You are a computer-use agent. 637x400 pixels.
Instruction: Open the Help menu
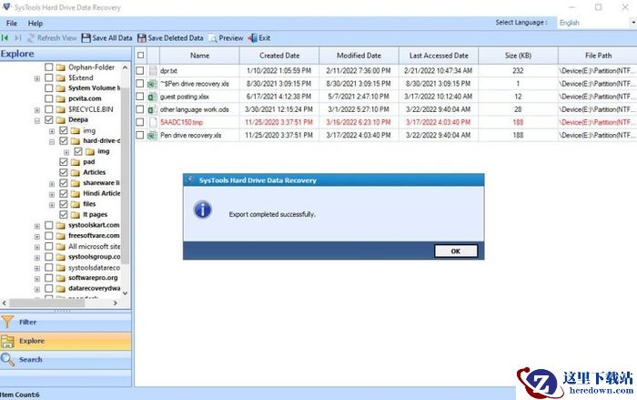coord(35,23)
